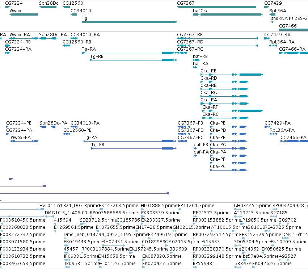Click the CG7367-RD transcript label
This screenshot has width=308, height=269.
coord(190,42)
